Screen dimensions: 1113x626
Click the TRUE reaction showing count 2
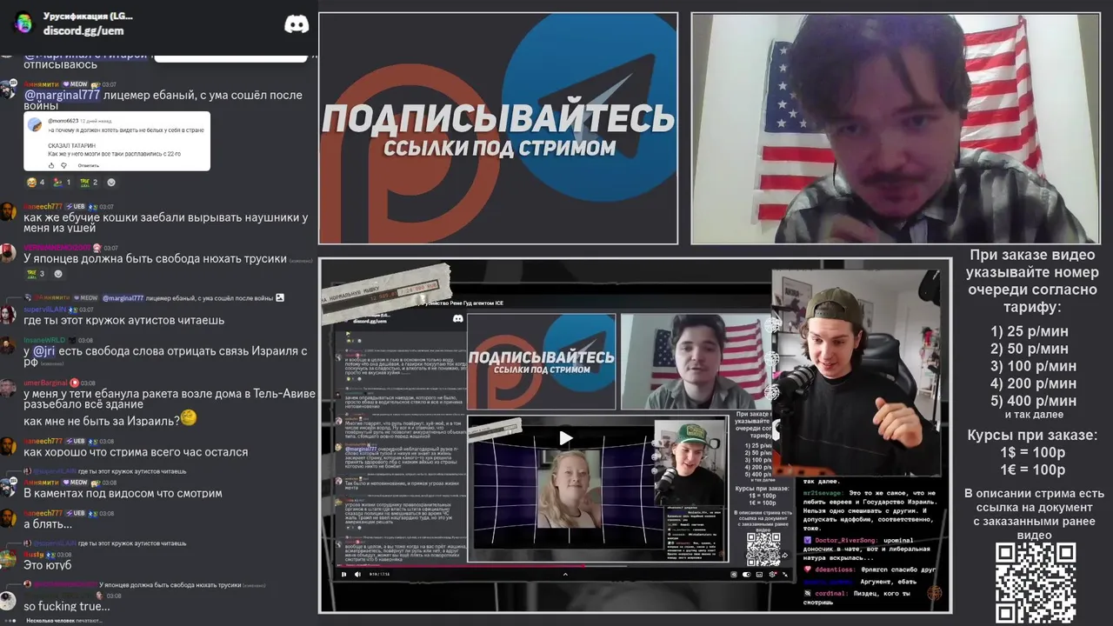[x=89, y=183]
